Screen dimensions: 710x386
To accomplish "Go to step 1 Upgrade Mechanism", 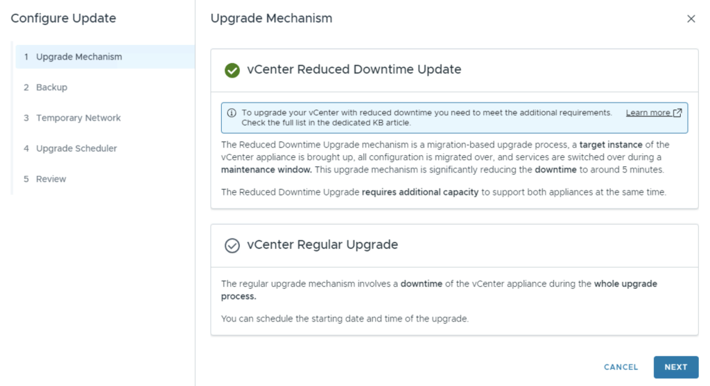I will click(78, 57).
